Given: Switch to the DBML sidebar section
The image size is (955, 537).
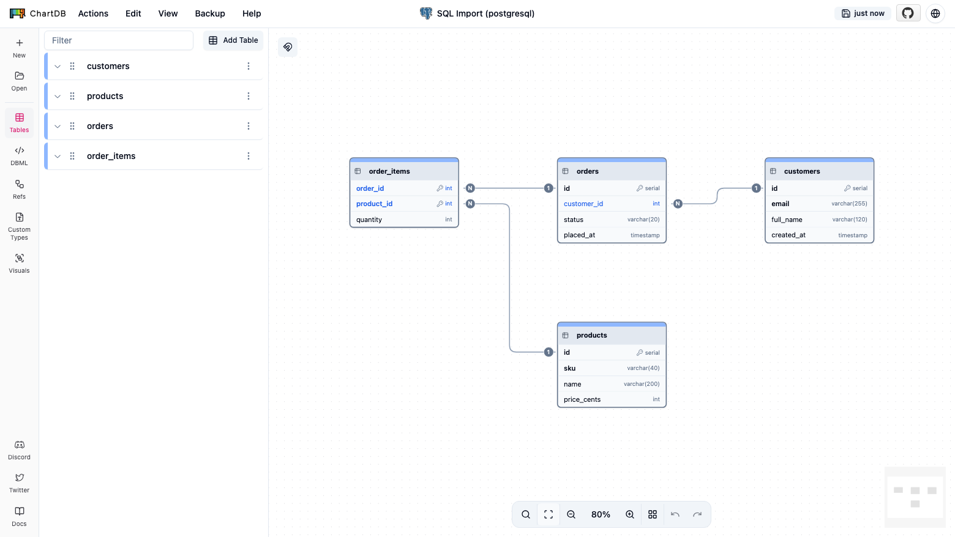Looking at the screenshot, I should pyautogui.click(x=19, y=155).
